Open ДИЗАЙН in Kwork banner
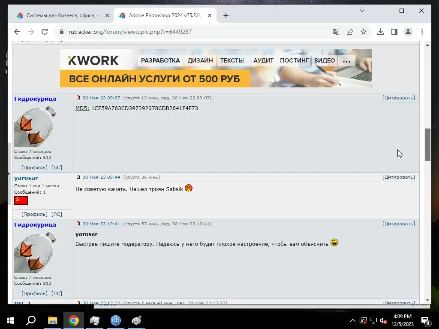Viewport: 439px width, 329px height. [x=200, y=60]
